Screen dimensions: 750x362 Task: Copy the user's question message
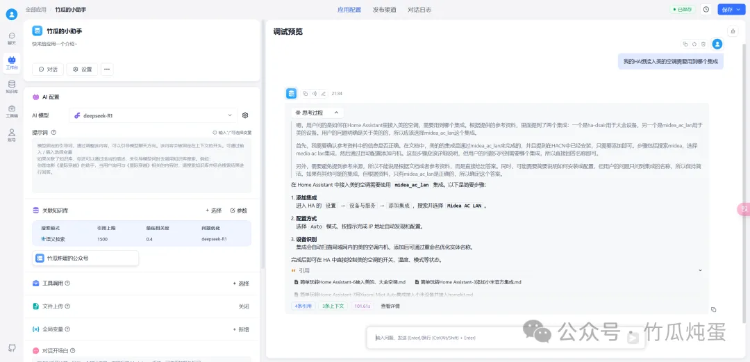[x=685, y=44]
